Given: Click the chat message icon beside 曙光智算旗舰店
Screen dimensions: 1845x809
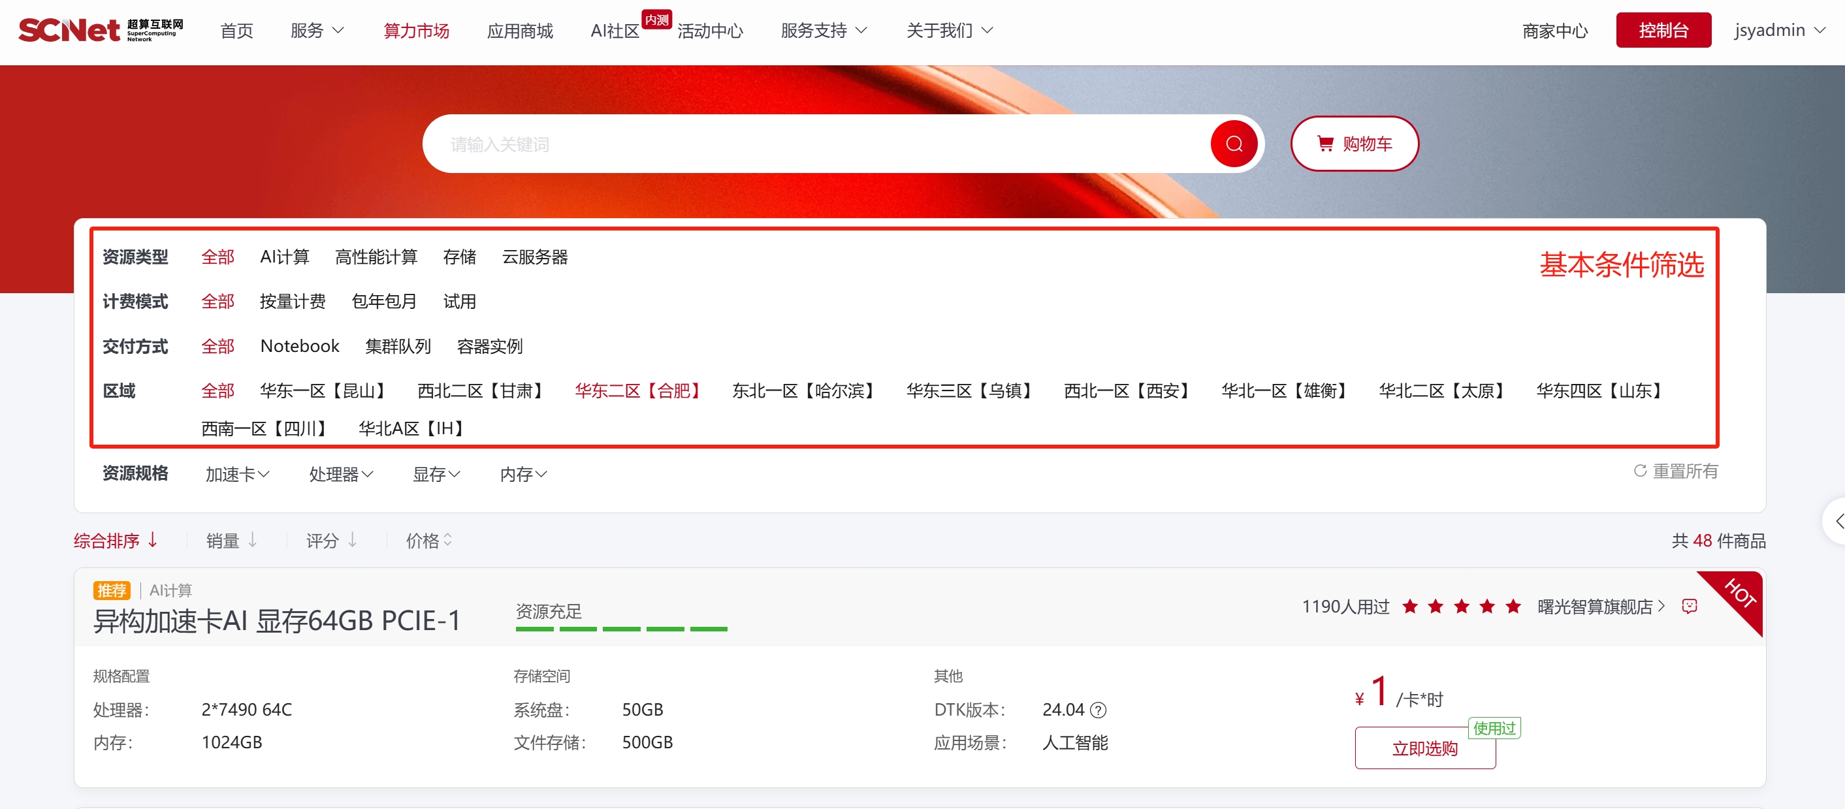Looking at the screenshot, I should click(1690, 607).
